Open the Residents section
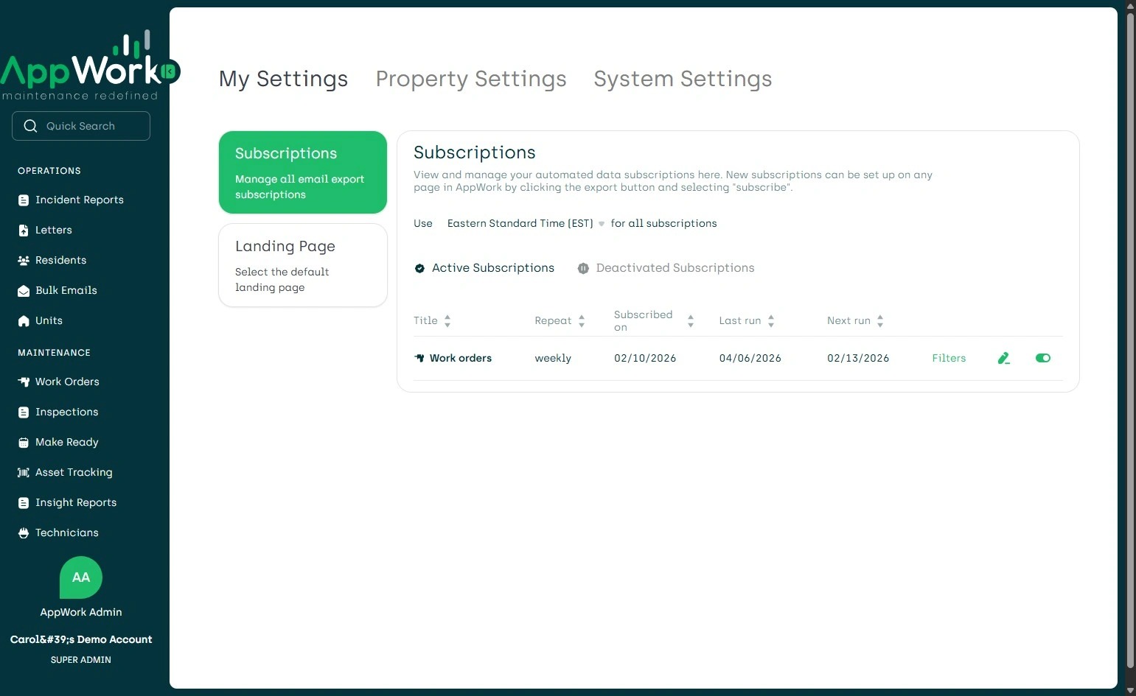The height and width of the screenshot is (696, 1136). tap(52, 260)
